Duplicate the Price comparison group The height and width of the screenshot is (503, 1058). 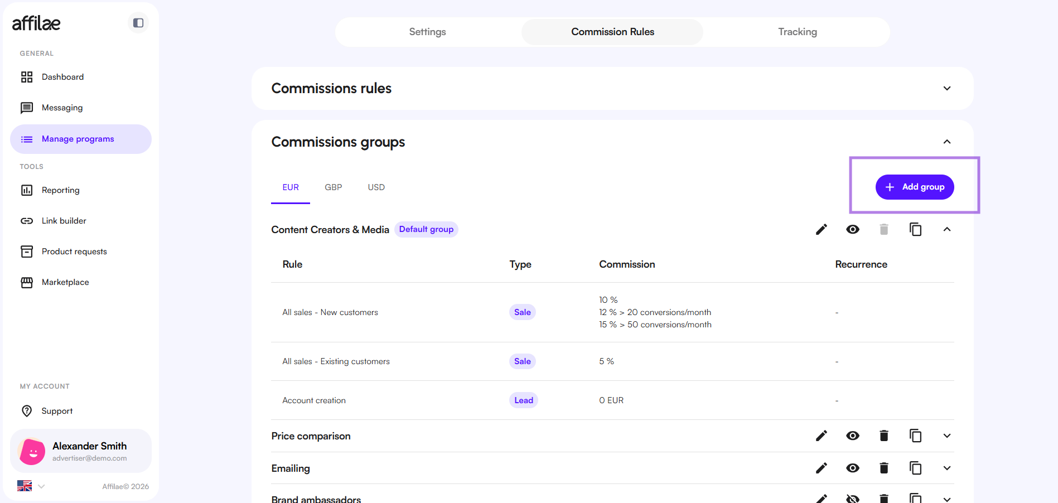click(x=915, y=436)
